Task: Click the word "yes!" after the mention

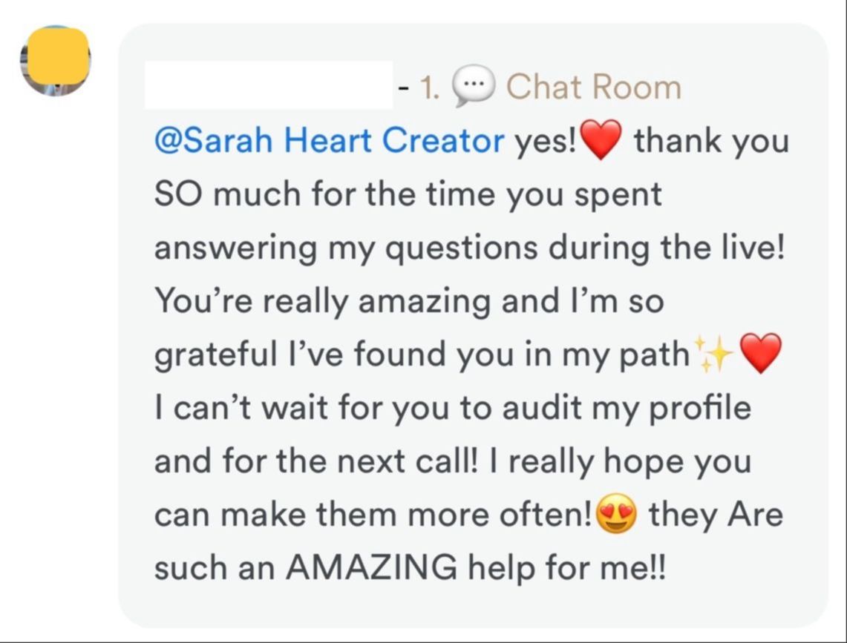Action: tap(546, 142)
